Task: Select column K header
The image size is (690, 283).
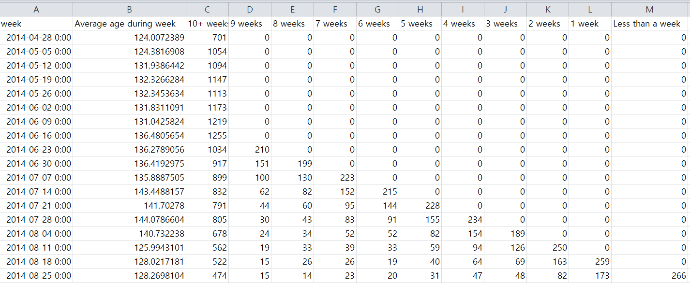Action: 548,9
